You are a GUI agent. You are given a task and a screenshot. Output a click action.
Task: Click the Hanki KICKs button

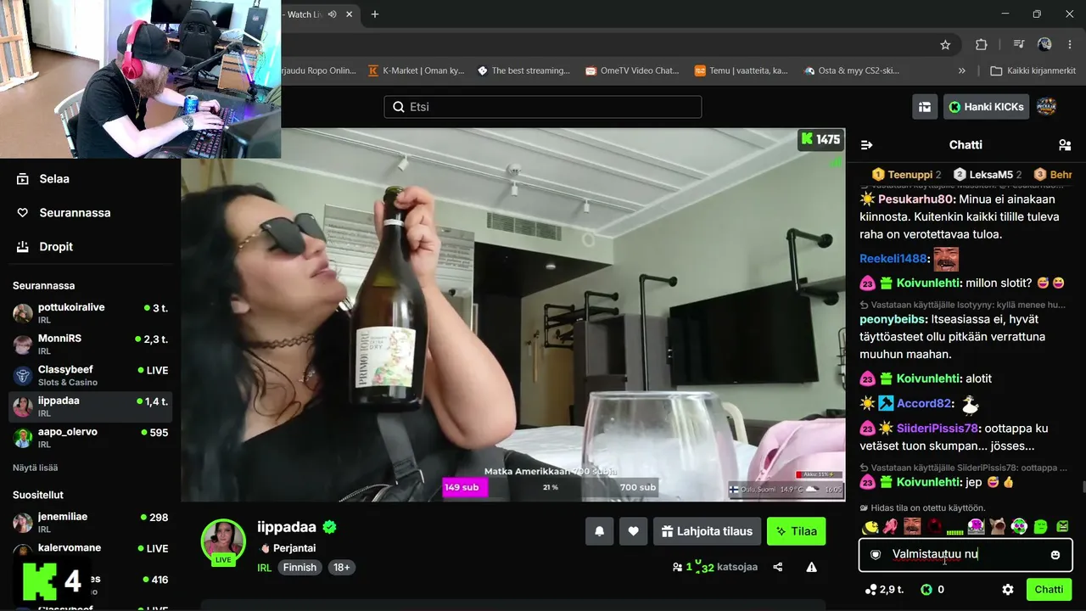pyautogui.click(x=986, y=107)
